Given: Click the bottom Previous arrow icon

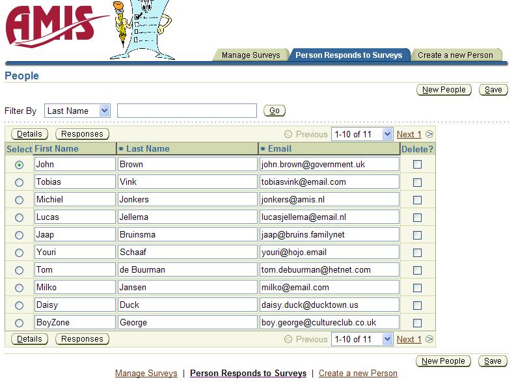Looking at the screenshot, I should pos(288,340).
